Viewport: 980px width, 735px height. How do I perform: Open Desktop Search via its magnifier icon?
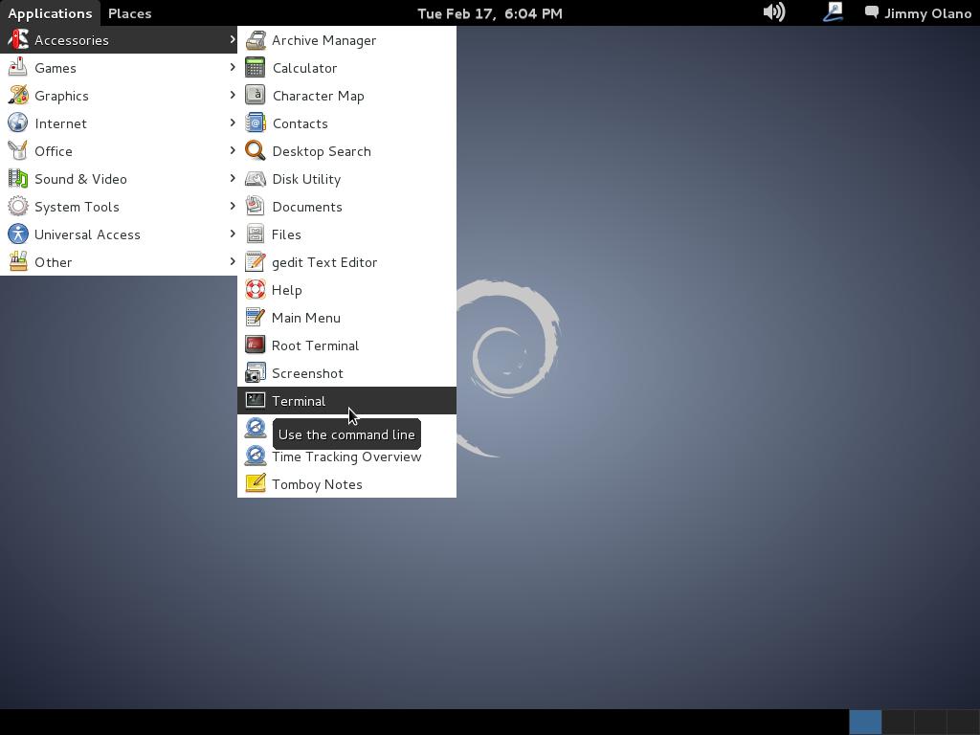coord(255,151)
